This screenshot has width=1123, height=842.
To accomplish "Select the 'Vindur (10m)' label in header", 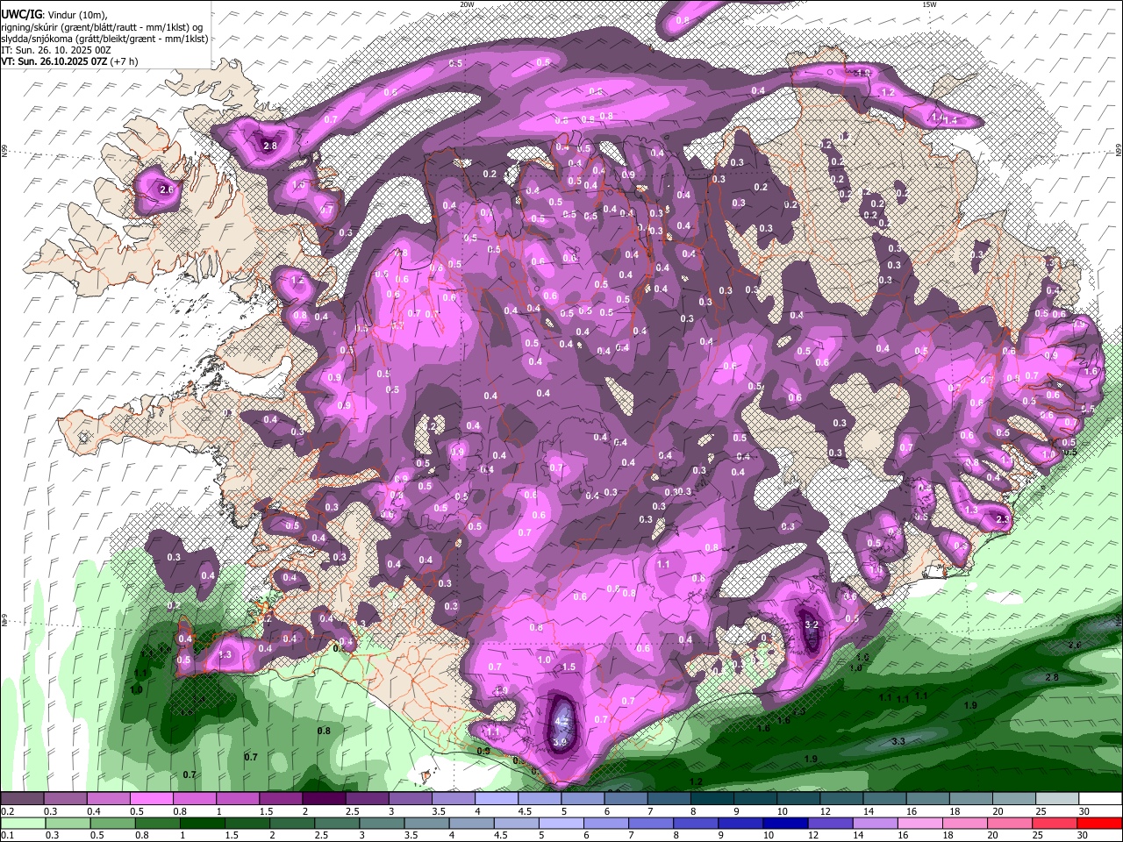I will 76,15.
